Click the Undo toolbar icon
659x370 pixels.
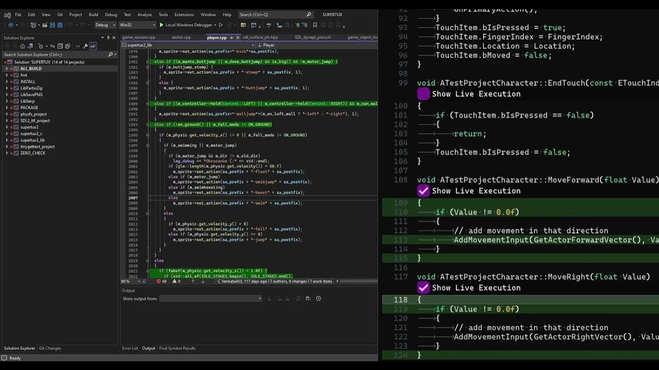tap(71, 25)
